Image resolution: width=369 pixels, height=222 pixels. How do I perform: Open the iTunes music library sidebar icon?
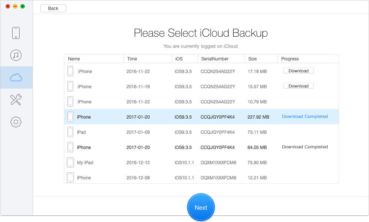click(x=16, y=55)
